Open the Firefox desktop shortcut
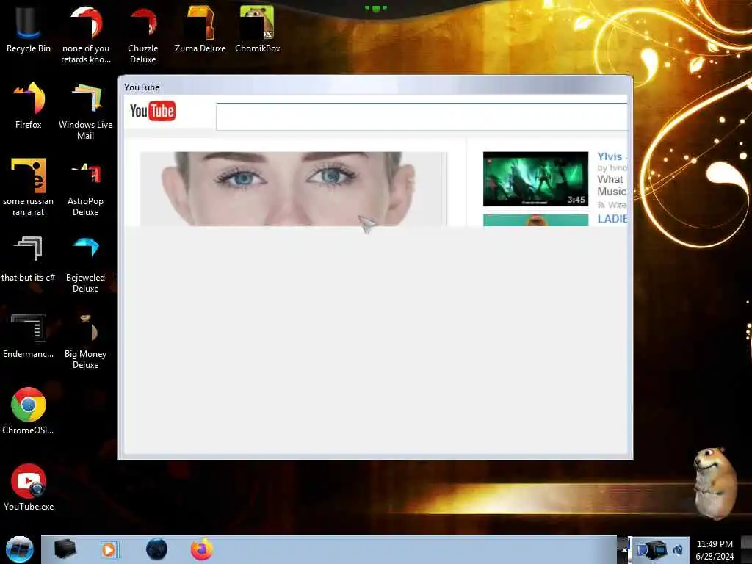 pos(29,106)
